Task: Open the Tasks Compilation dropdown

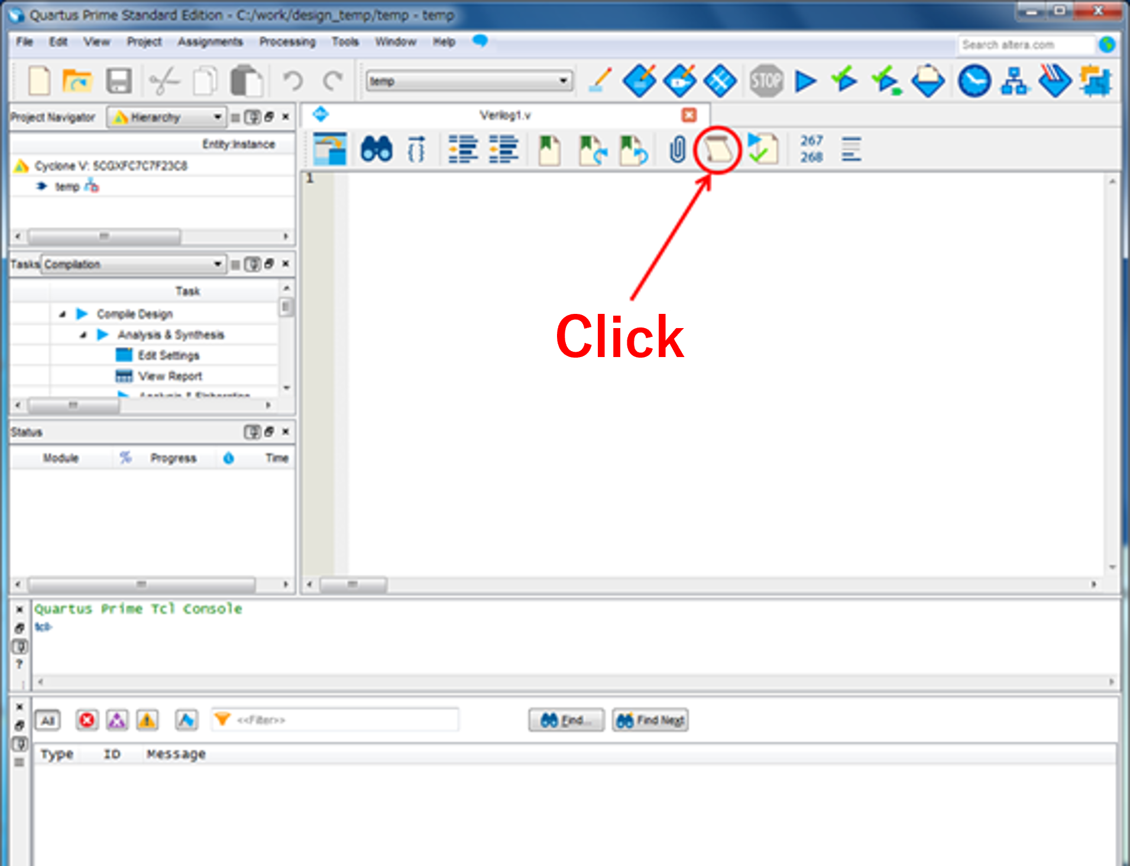Action: point(134,264)
